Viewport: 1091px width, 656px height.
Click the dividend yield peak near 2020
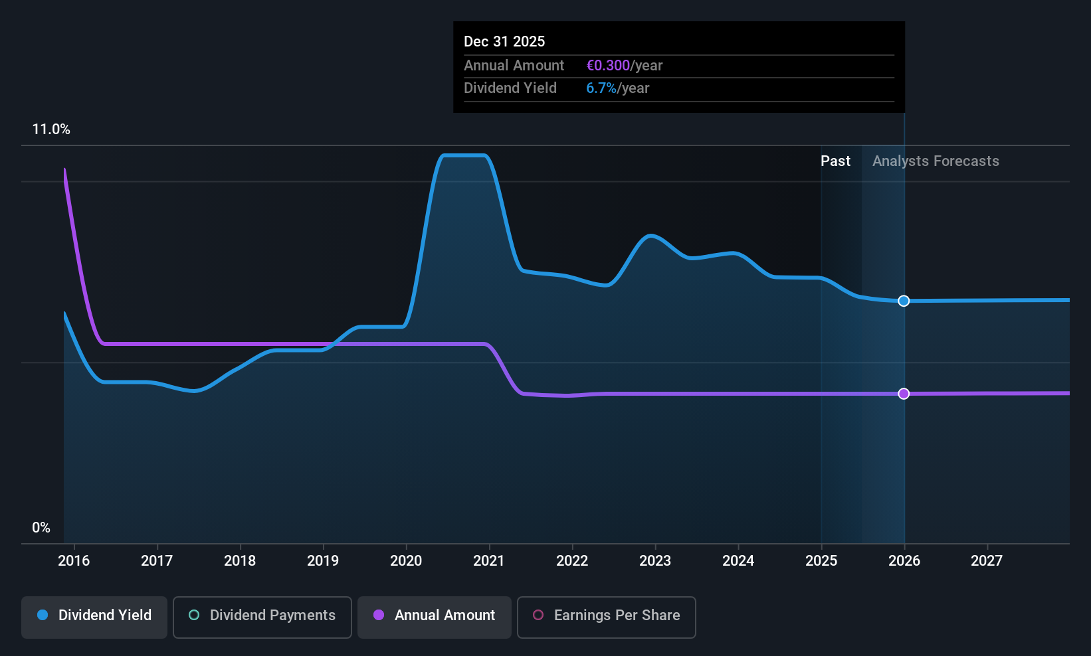pyautogui.click(x=464, y=155)
